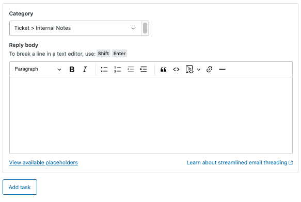This screenshot has width=301, height=202.
Task: Click the Enter key hint label
Action: [119, 54]
